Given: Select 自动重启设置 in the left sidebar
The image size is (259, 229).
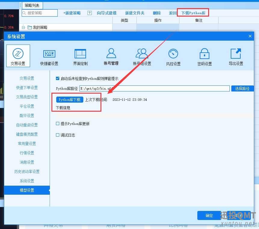Looking at the screenshot, I should [x=27, y=125].
